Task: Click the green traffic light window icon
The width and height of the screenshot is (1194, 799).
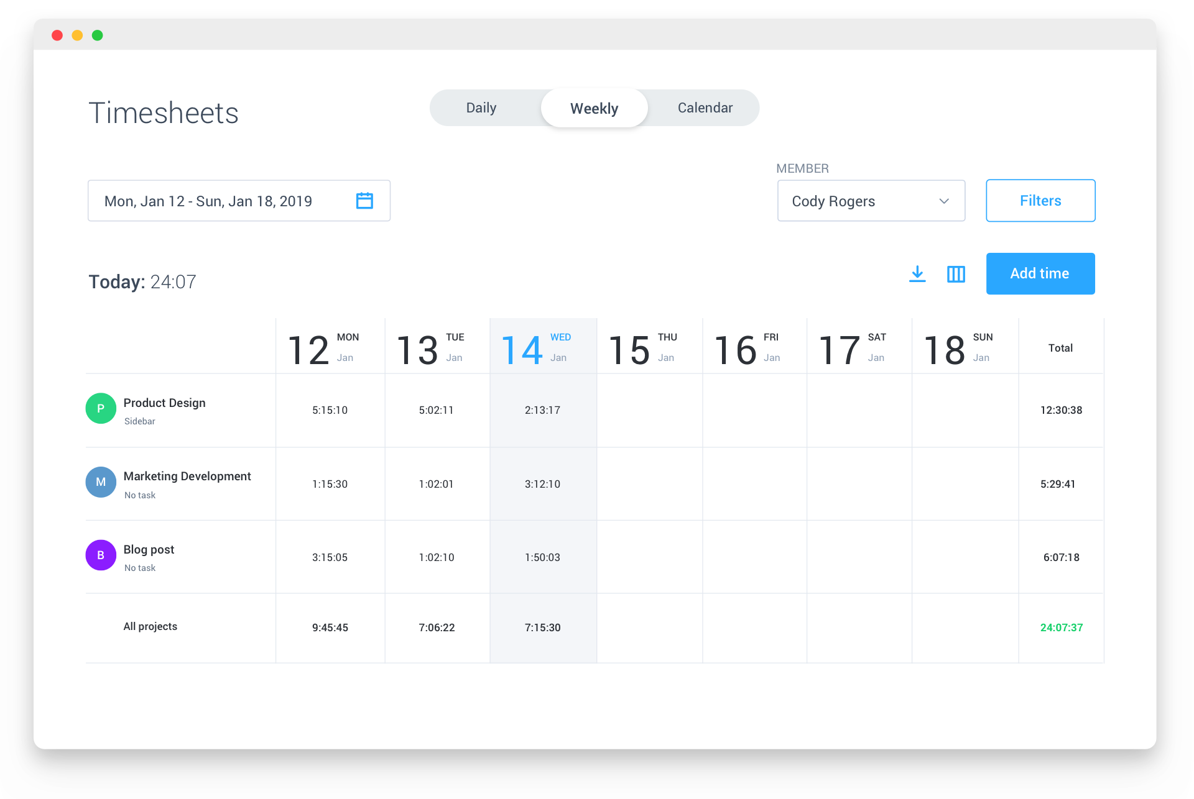Action: pyautogui.click(x=98, y=35)
